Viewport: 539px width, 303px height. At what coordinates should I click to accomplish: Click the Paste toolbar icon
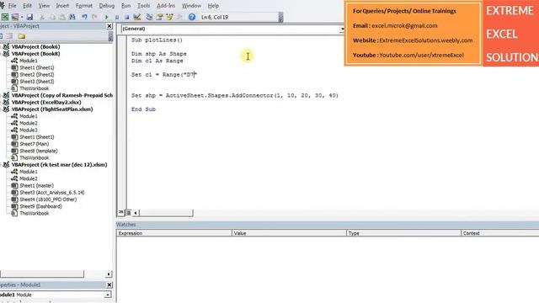click(x=62, y=17)
